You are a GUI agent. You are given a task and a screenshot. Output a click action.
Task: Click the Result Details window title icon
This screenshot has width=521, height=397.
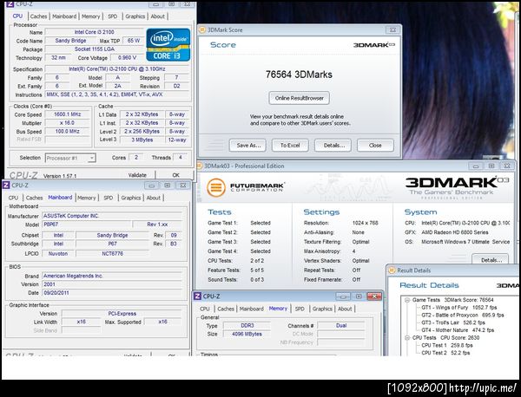(392, 270)
